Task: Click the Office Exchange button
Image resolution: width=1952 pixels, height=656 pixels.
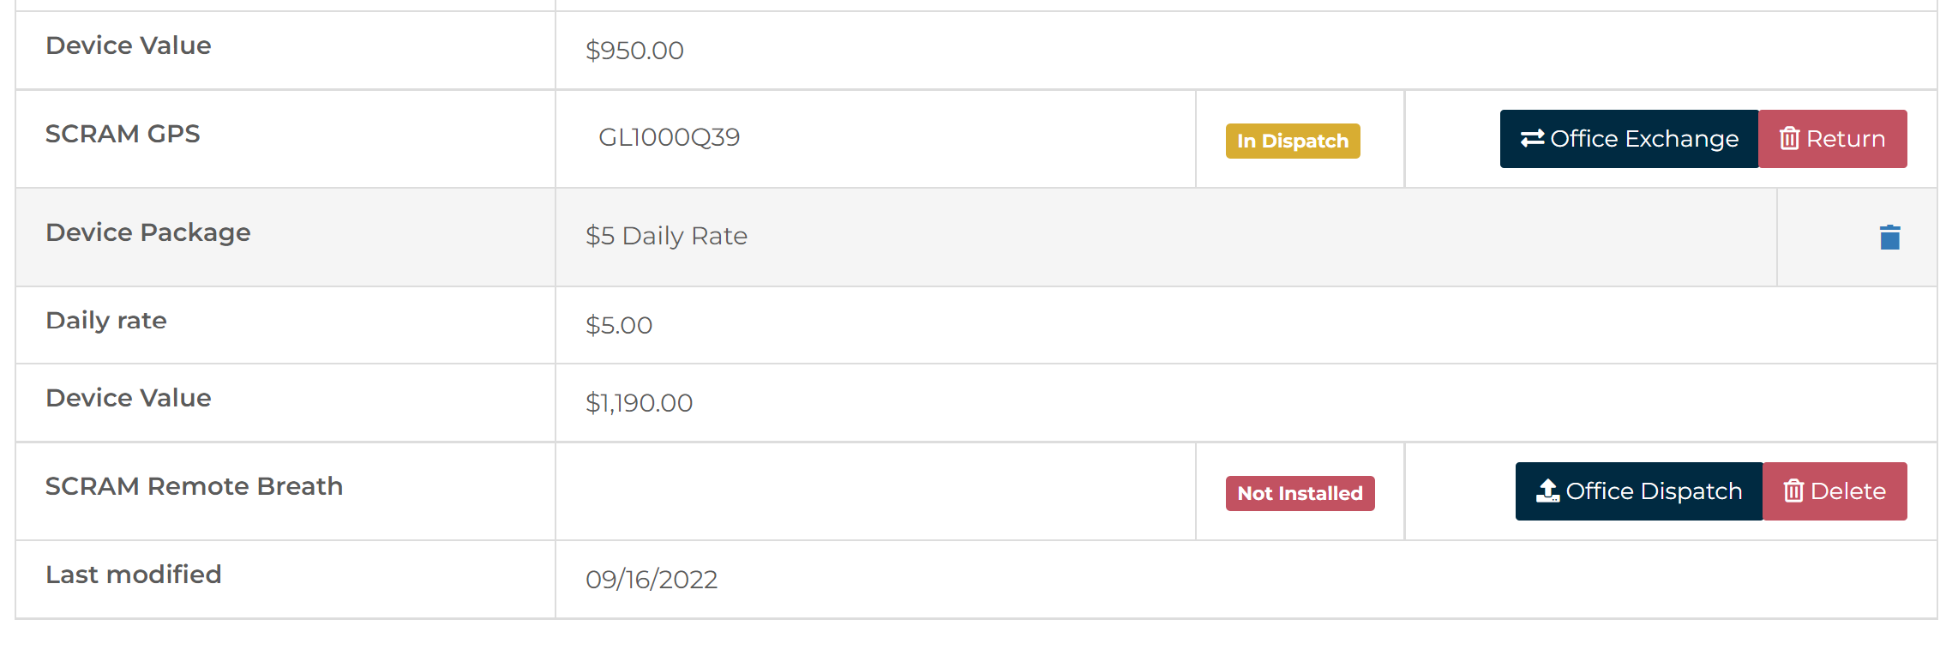Action: (x=1629, y=139)
